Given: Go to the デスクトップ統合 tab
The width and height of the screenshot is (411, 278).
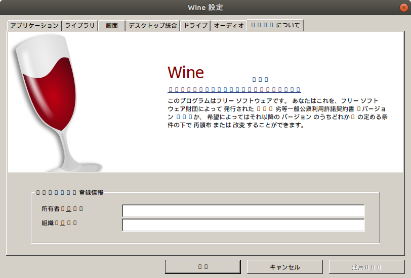Looking at the screenshot, I should (153, 26).
